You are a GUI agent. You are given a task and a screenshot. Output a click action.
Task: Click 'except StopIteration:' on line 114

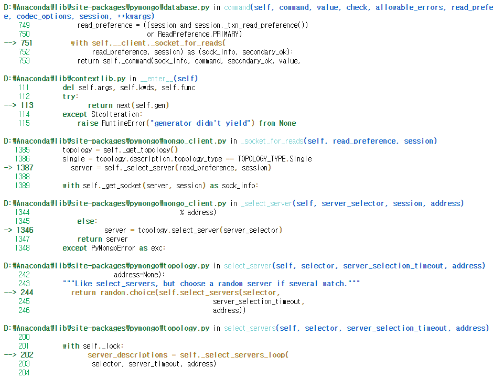click(x=102, y=114)
